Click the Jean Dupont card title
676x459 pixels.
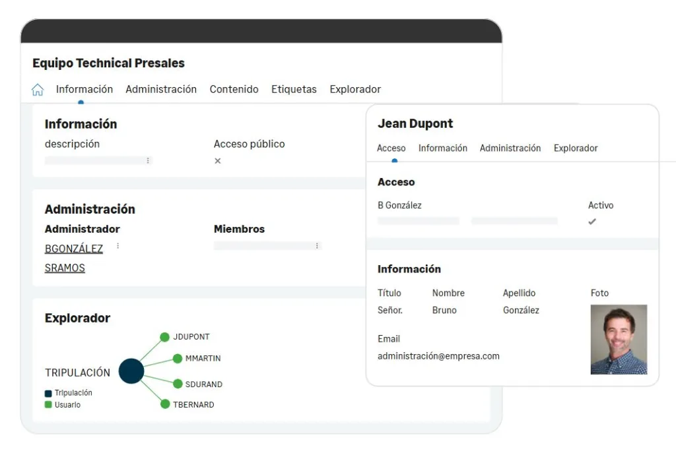(415, 123)
